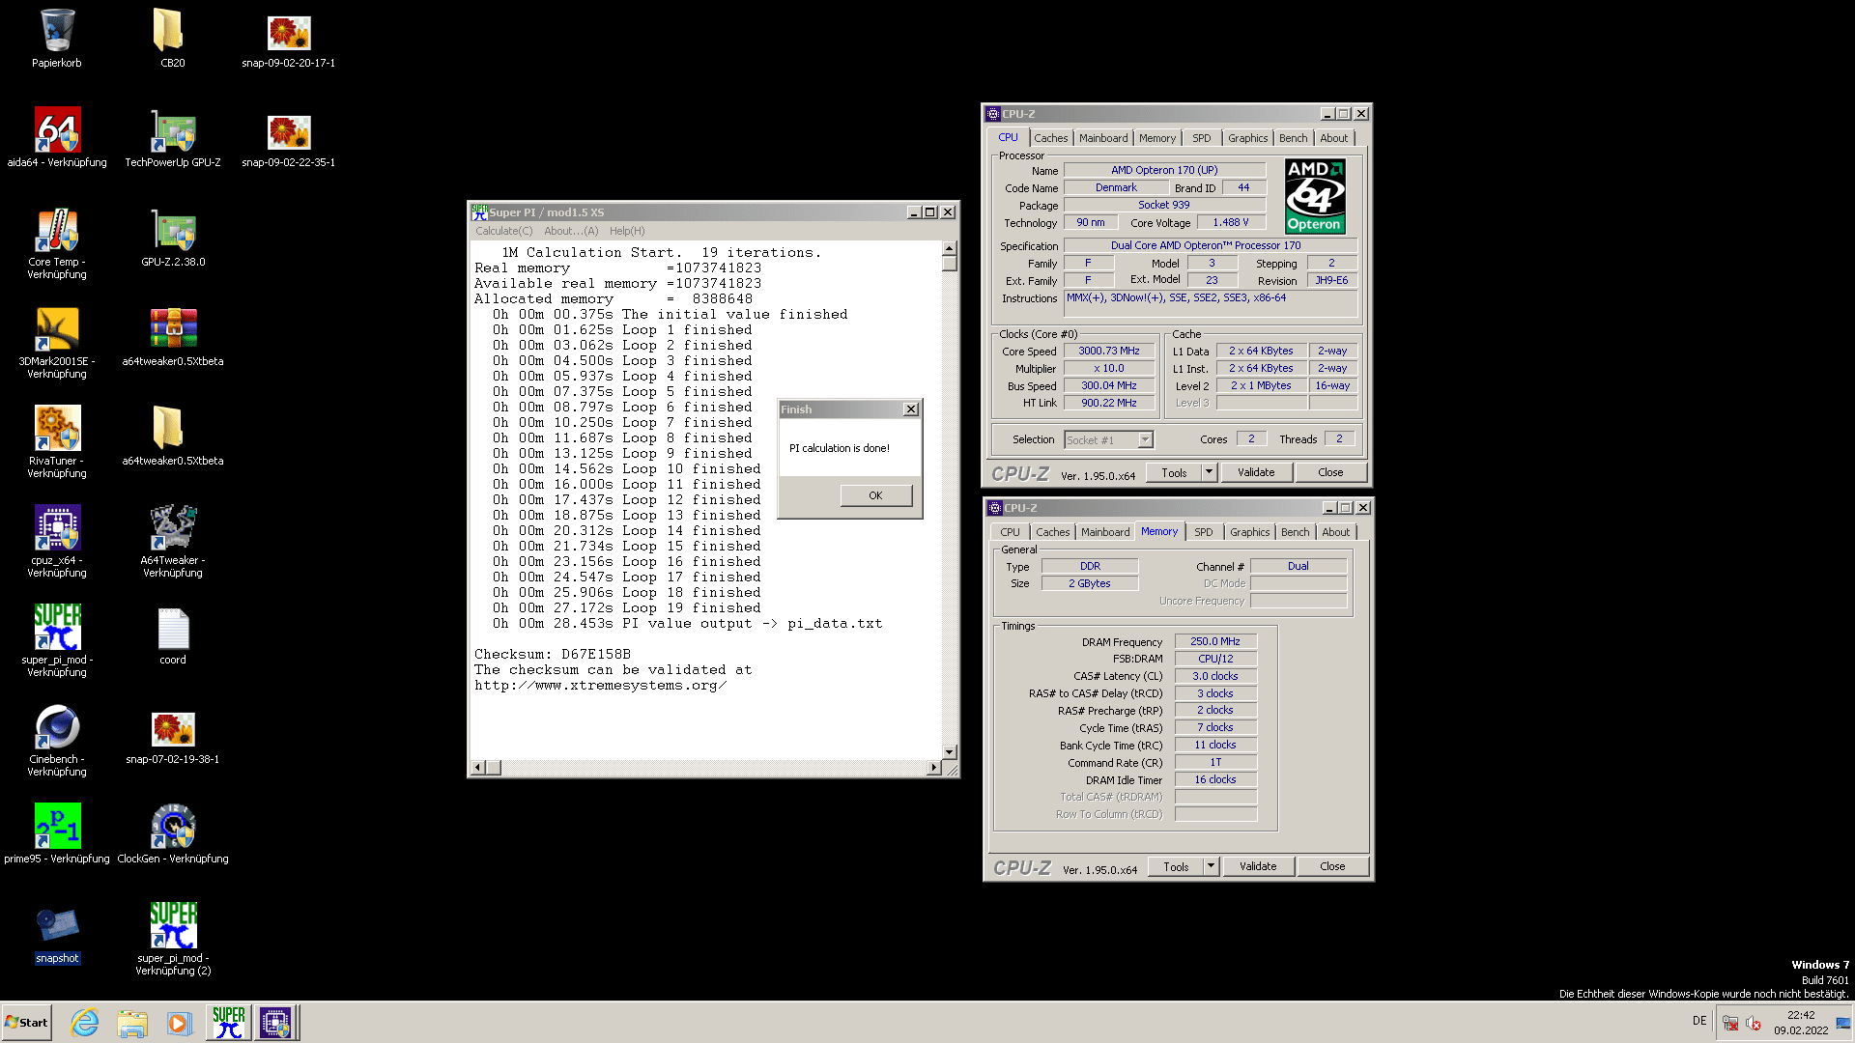1855x1043 pixels.
Task: Open GPU-Z.2.38.0 desktop icon
Action: click(173, 237)
